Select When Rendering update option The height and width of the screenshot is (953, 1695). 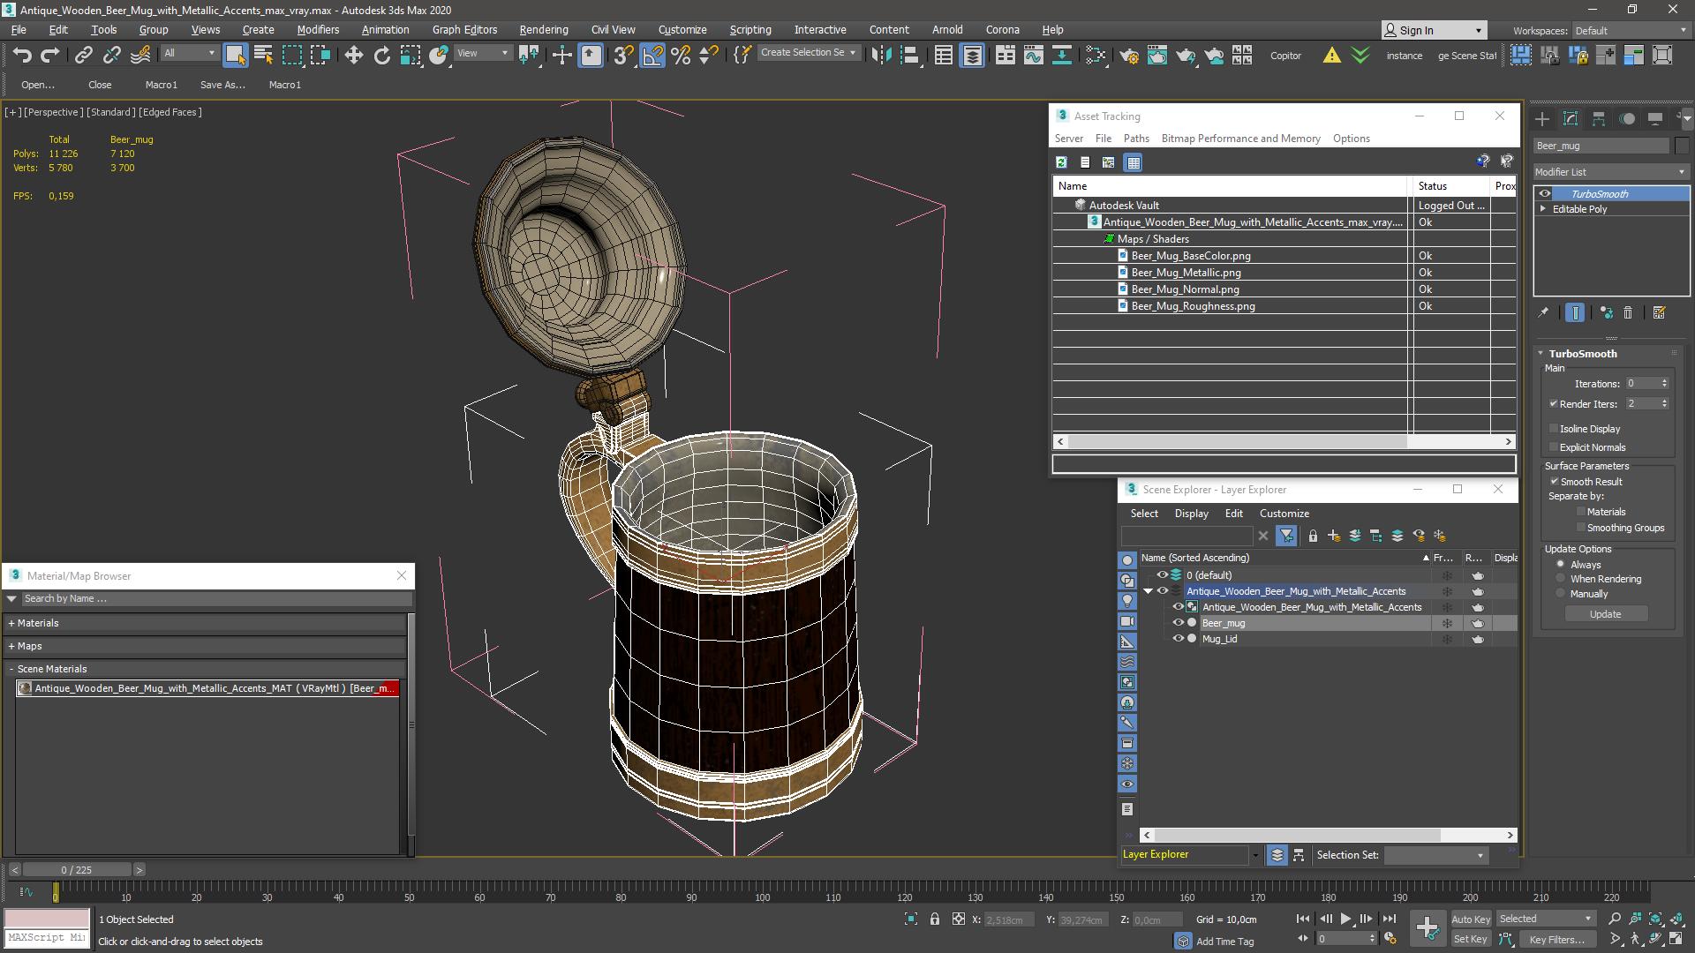(1560, 579)
